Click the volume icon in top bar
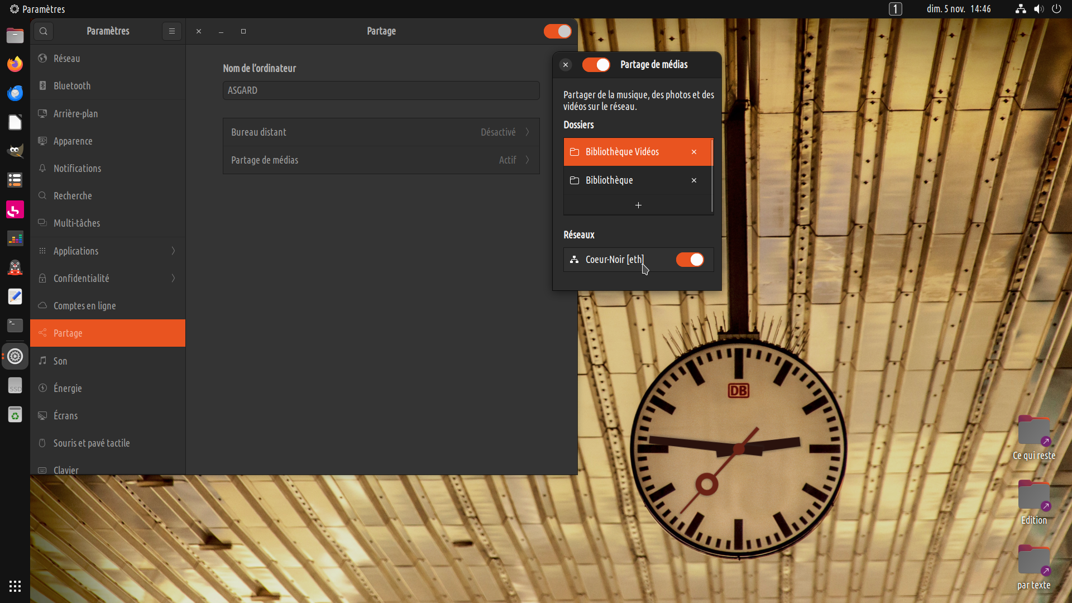The image size is (1072, 603). pyautogui.click(x=1038, y=9)
